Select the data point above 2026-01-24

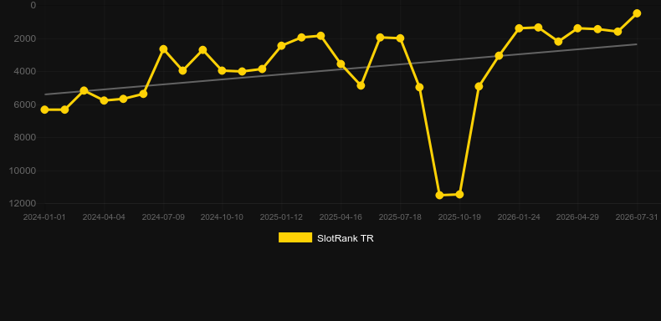point(519,28)
